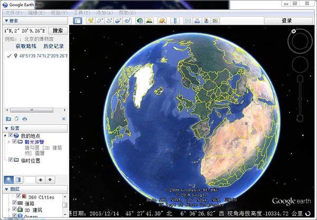
Task: Toggle the checkmark beside coordinate search result
Action: [x=9, y=56]
